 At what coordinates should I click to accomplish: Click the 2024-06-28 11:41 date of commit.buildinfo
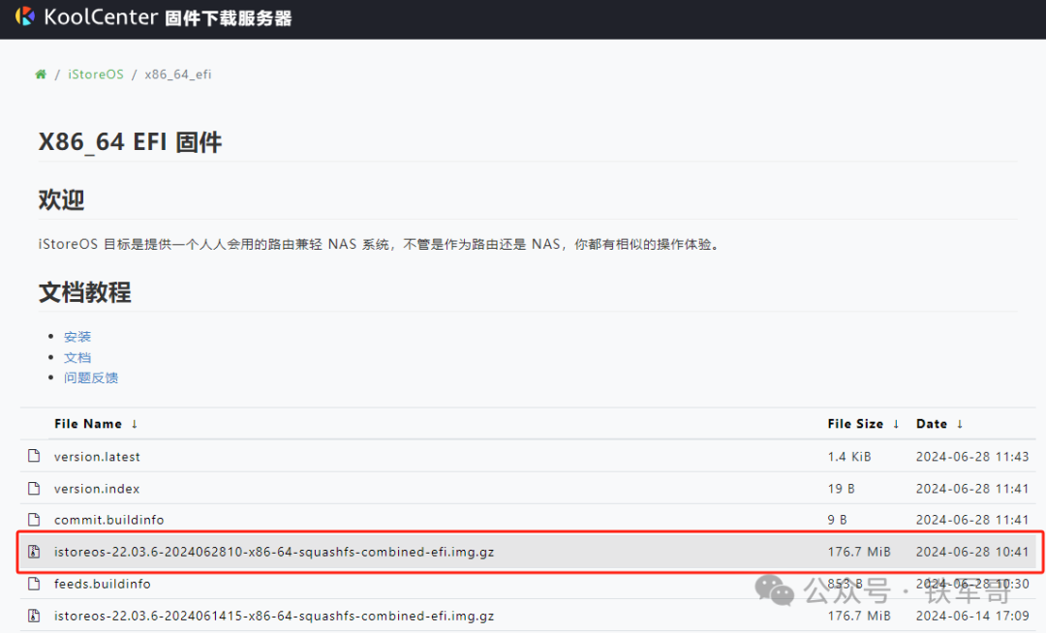(972, 520)
